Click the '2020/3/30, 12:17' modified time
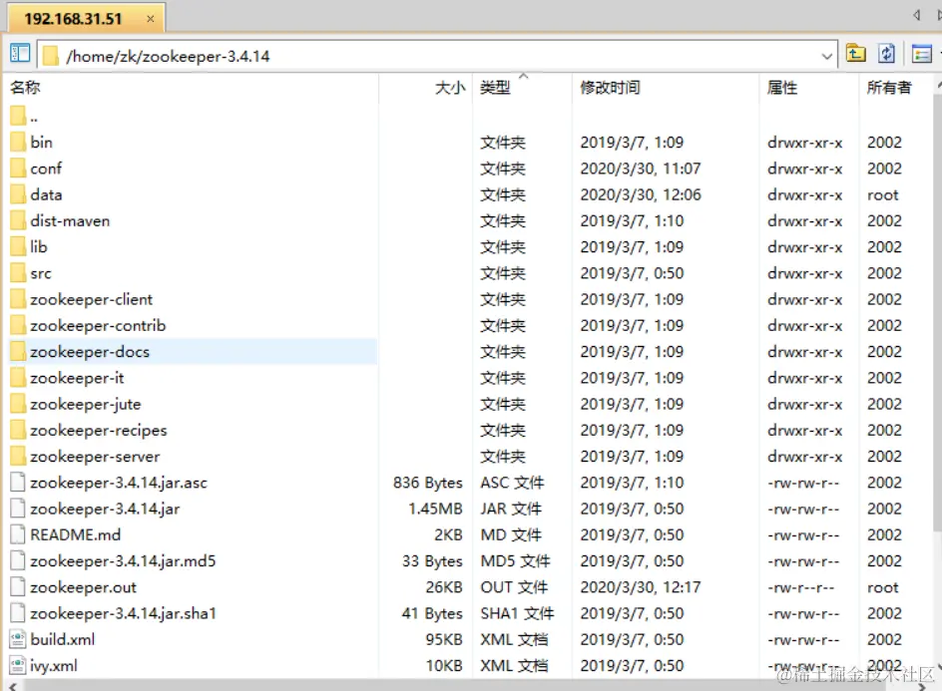Viewport: 942px width, 691px height. click(641, 587)
